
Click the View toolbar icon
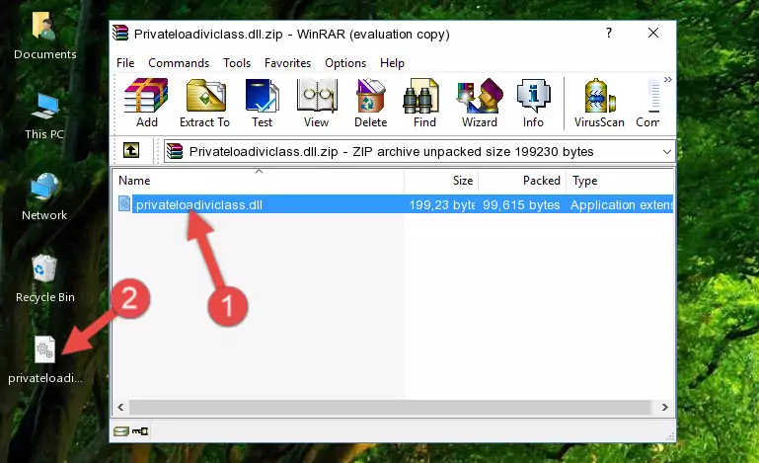(317, 103)
